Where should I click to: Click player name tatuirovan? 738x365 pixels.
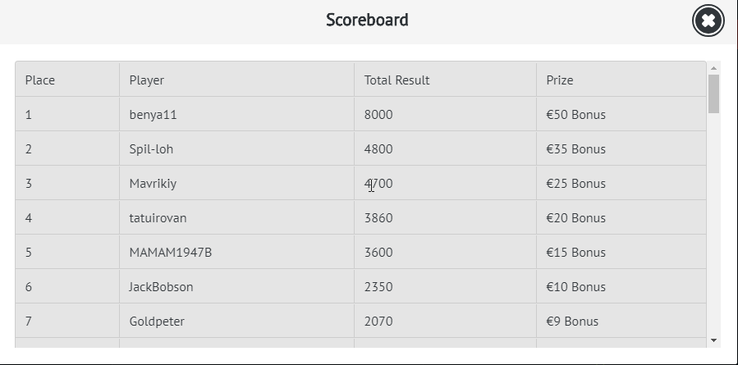(x=158, y=218)
